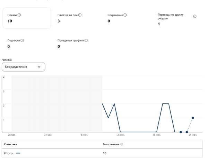Click the Итого legend line swatch
This screenshot has height=162, width=208.
tap(18, 153)
